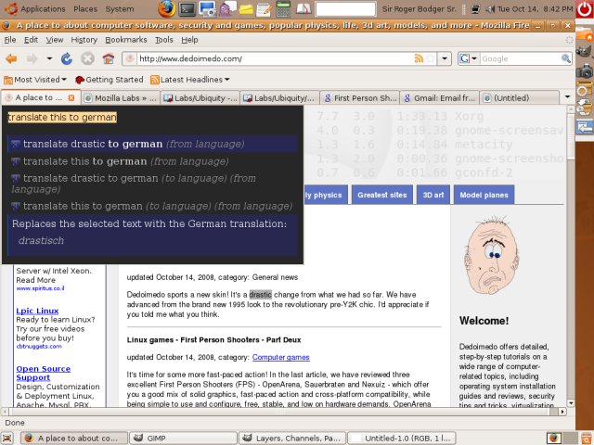
Task: Click the cbtnuggets.com link
Action: 39,346
